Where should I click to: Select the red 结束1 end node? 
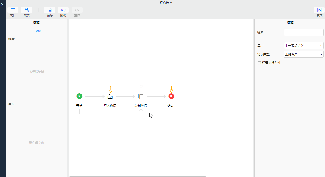point(171,96)
